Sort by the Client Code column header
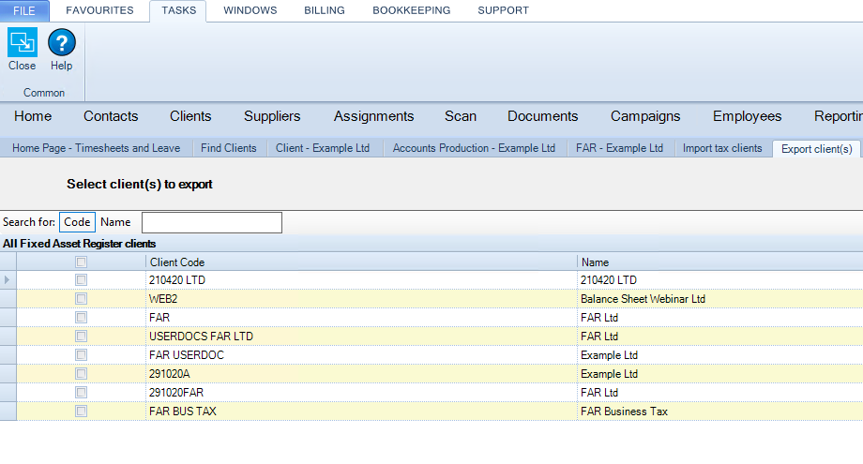 pyautogui.click(x=361, y=262)
